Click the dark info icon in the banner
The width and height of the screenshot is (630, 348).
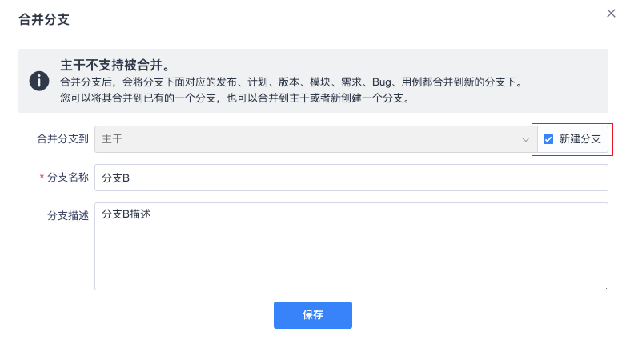click(x=39, y=81)
